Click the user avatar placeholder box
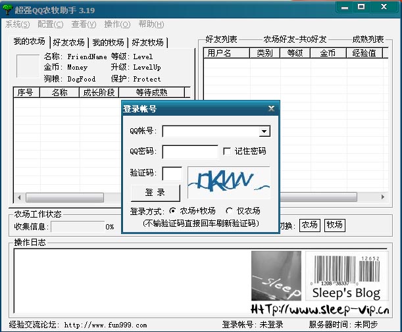This screenshot has height=332, width=402. point(28,66)
